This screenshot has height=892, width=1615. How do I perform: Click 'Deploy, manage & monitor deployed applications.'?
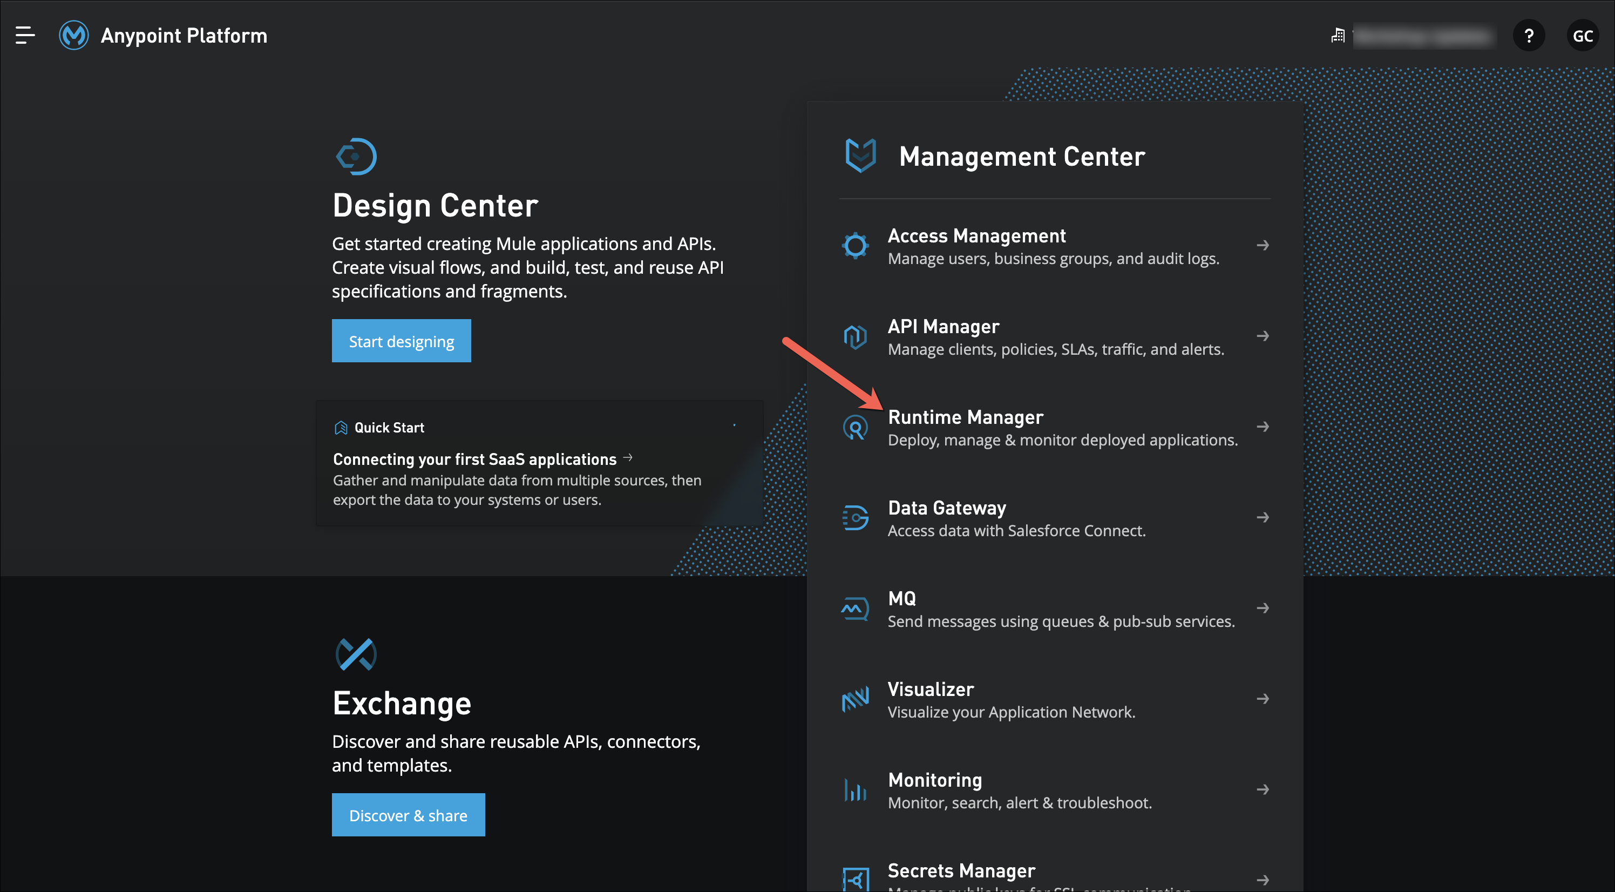coord(1063,441)
